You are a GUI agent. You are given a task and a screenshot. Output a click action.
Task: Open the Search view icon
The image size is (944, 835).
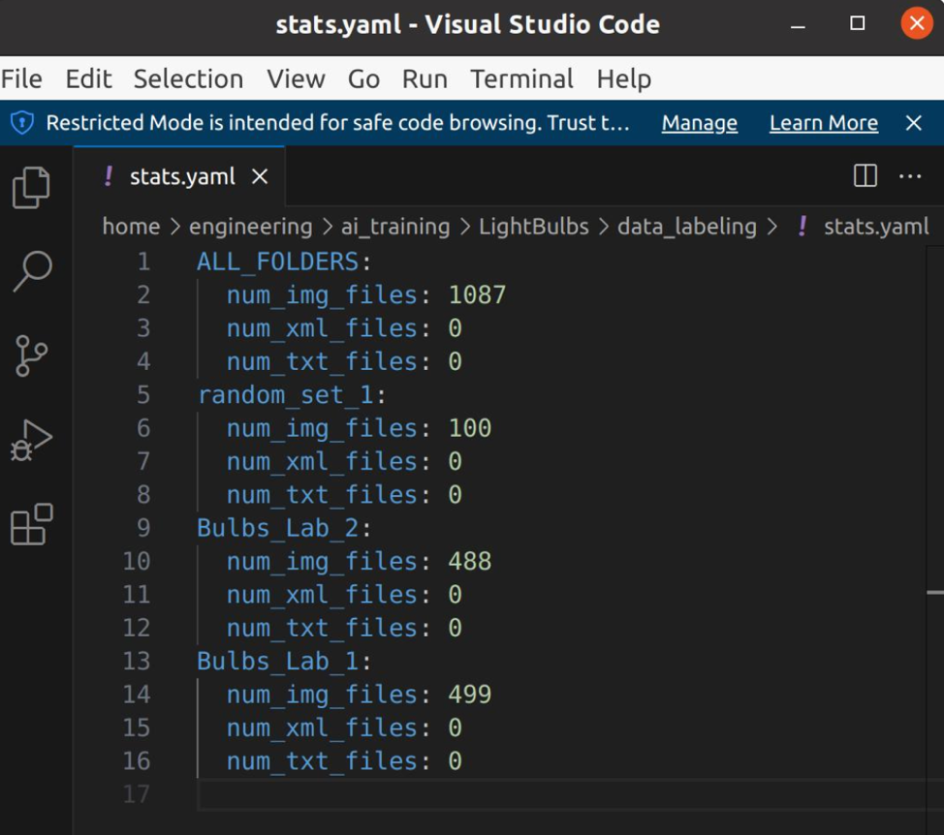31,271
